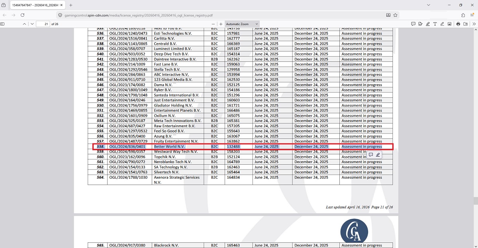The image size is (478, 248).
Task: Open the comment tool in PDF toolbar
Action: click(x=413, y=24)
